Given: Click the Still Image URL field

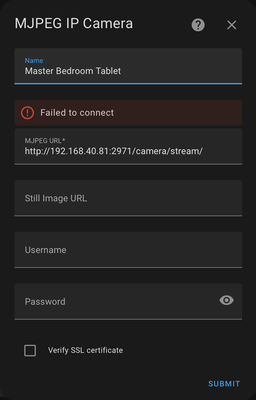Looking at the screenshot, I should pos(128,198).
